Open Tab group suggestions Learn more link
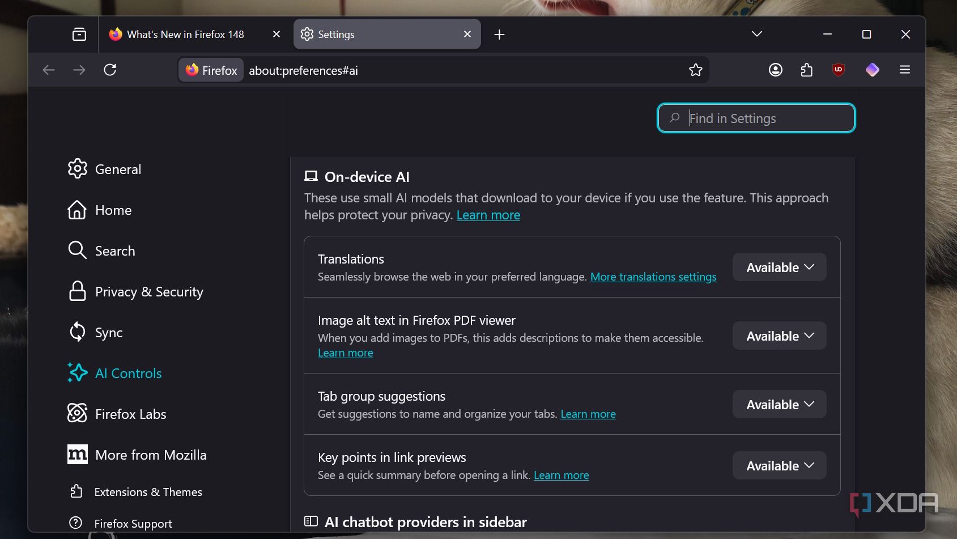 tap(588, 414)
